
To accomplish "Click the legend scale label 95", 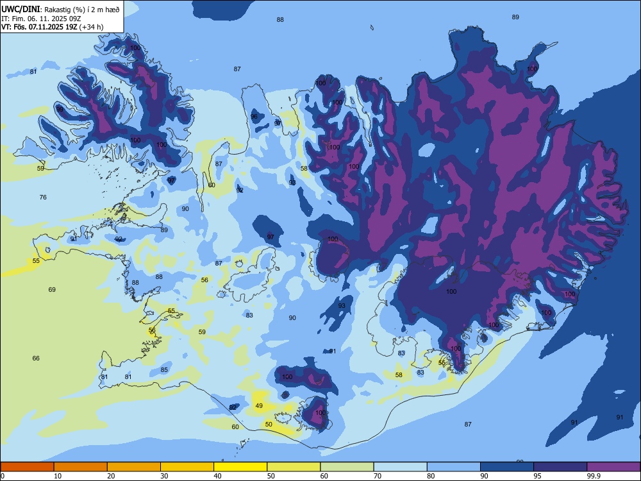I will click(538, 476).
